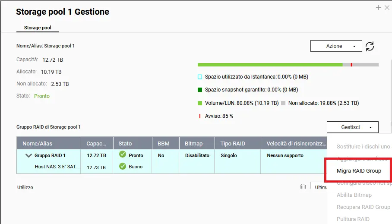Image resolution: width=392 pixels, height=224 pixels.
Task: Select Recupera RAID Group option
Action: pos(363,207)
